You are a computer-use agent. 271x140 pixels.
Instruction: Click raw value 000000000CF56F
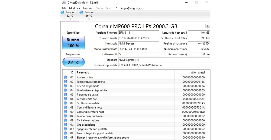[x=194, y=99]
